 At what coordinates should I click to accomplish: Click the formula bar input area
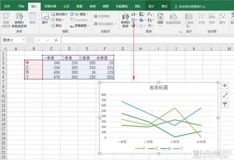[x=148, y=40]
